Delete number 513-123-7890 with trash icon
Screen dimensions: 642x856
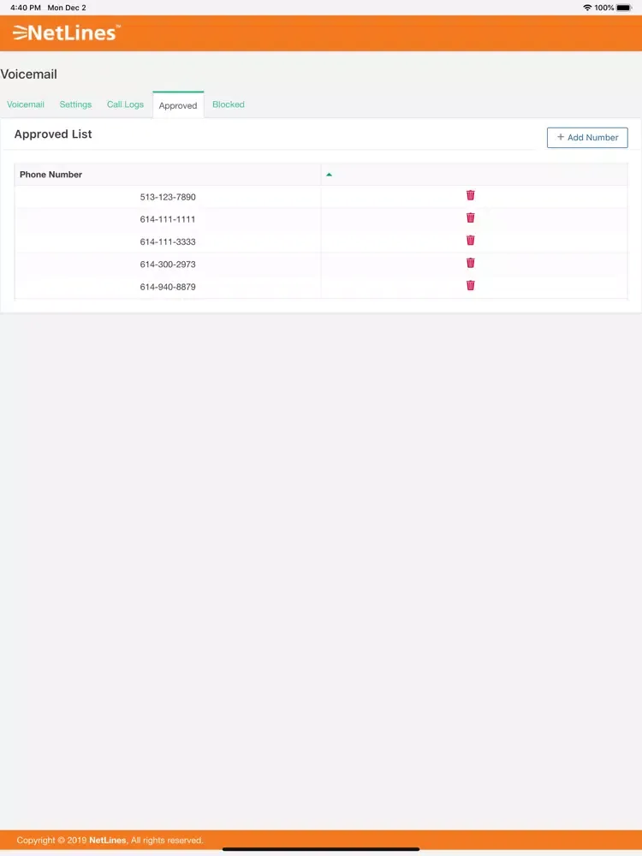tap(470, 195)
